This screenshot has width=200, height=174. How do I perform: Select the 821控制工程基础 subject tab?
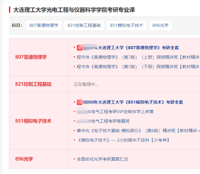pyautogui.click(x=84, y=25)
